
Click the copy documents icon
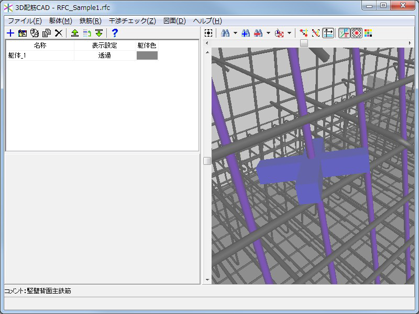tap(47, 33)
